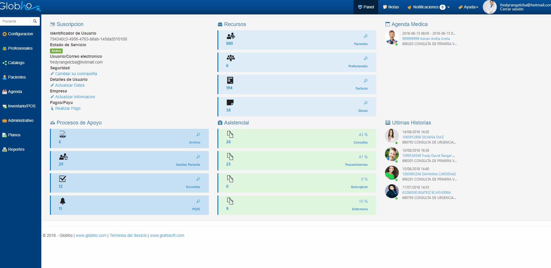Click the Gestion Paciente search icon
Screen dimensions: 551x268
tap(198, 157)
